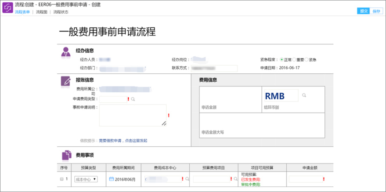Select the 紧急 urgency radio button
Viewport: 386px width, 192px height.
[306, 60]
